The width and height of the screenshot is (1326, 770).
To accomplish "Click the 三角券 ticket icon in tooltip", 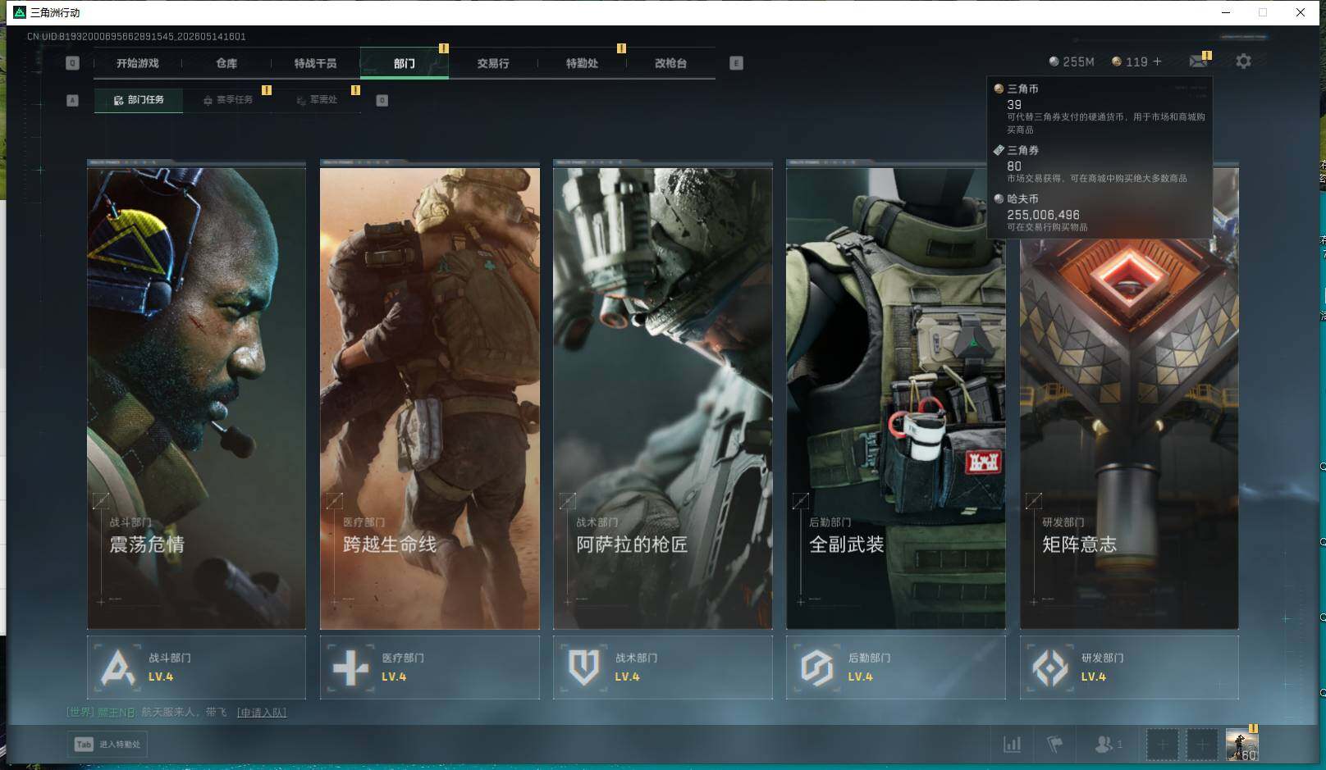I will click(x=999, y=150).
